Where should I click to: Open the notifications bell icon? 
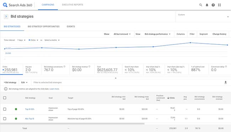207,5
